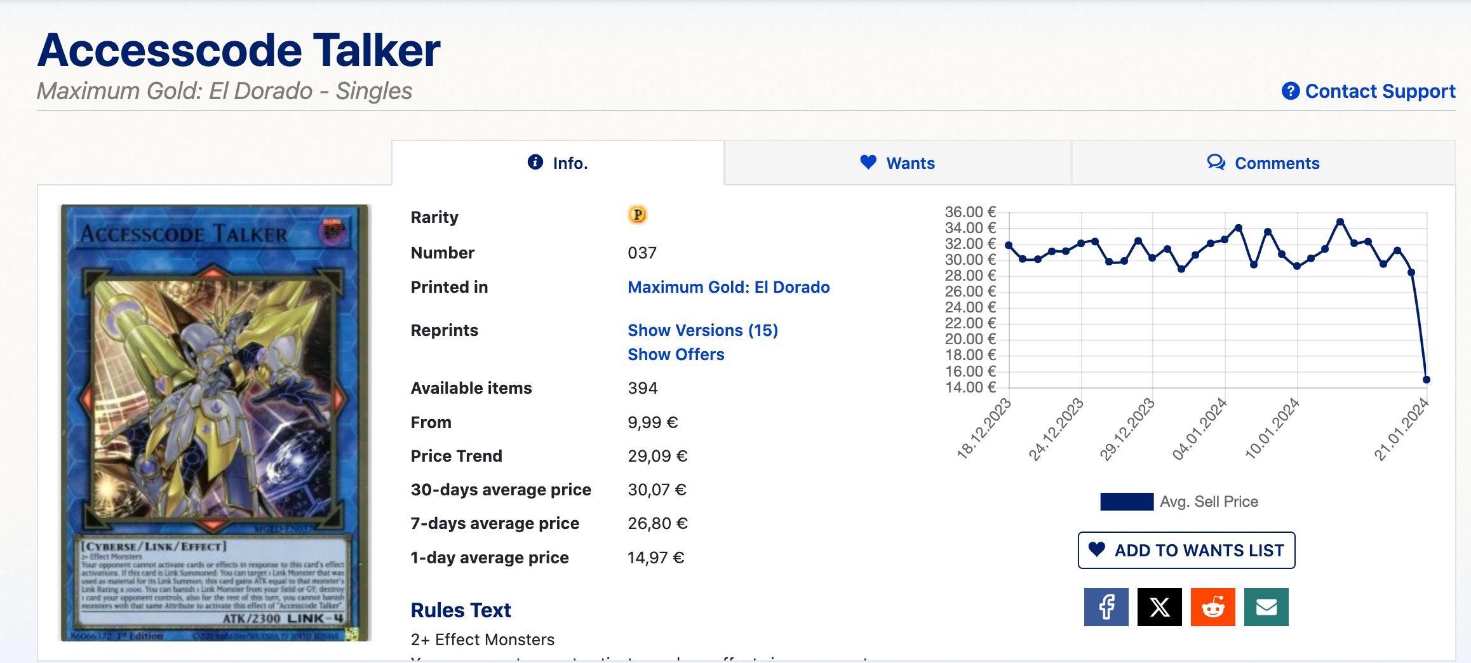Click the Contact Support question mark icon
Viewport: 1471px width, 663px height.
1290,91
